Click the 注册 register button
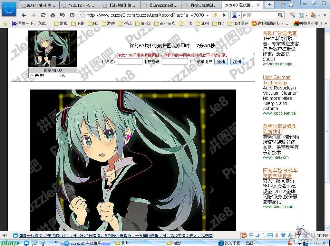 click(237, 61)
